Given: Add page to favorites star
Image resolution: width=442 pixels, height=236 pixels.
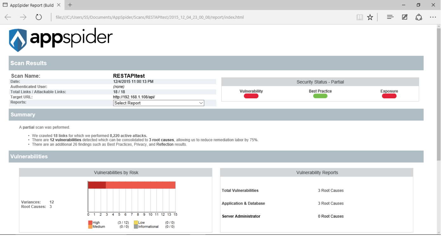Looking at the screenshot, I should [370, 17].
